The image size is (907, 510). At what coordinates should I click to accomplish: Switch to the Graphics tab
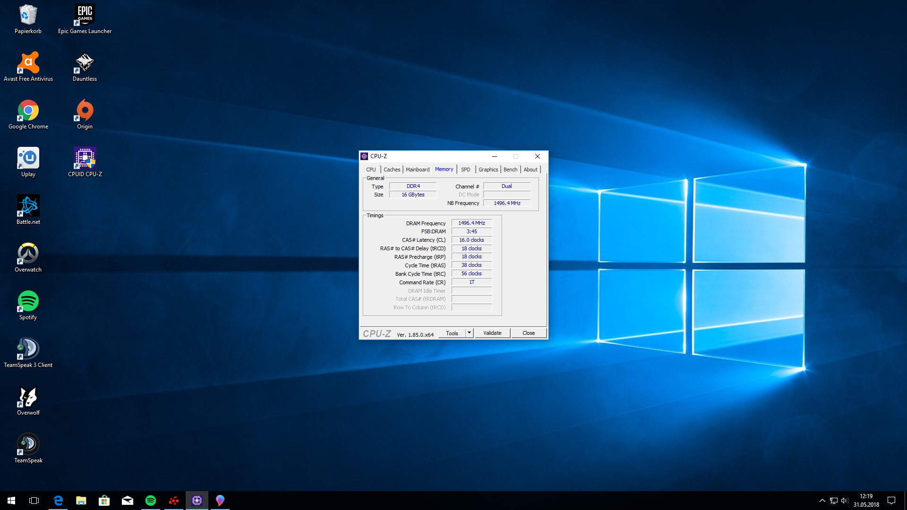coord(488,170)
